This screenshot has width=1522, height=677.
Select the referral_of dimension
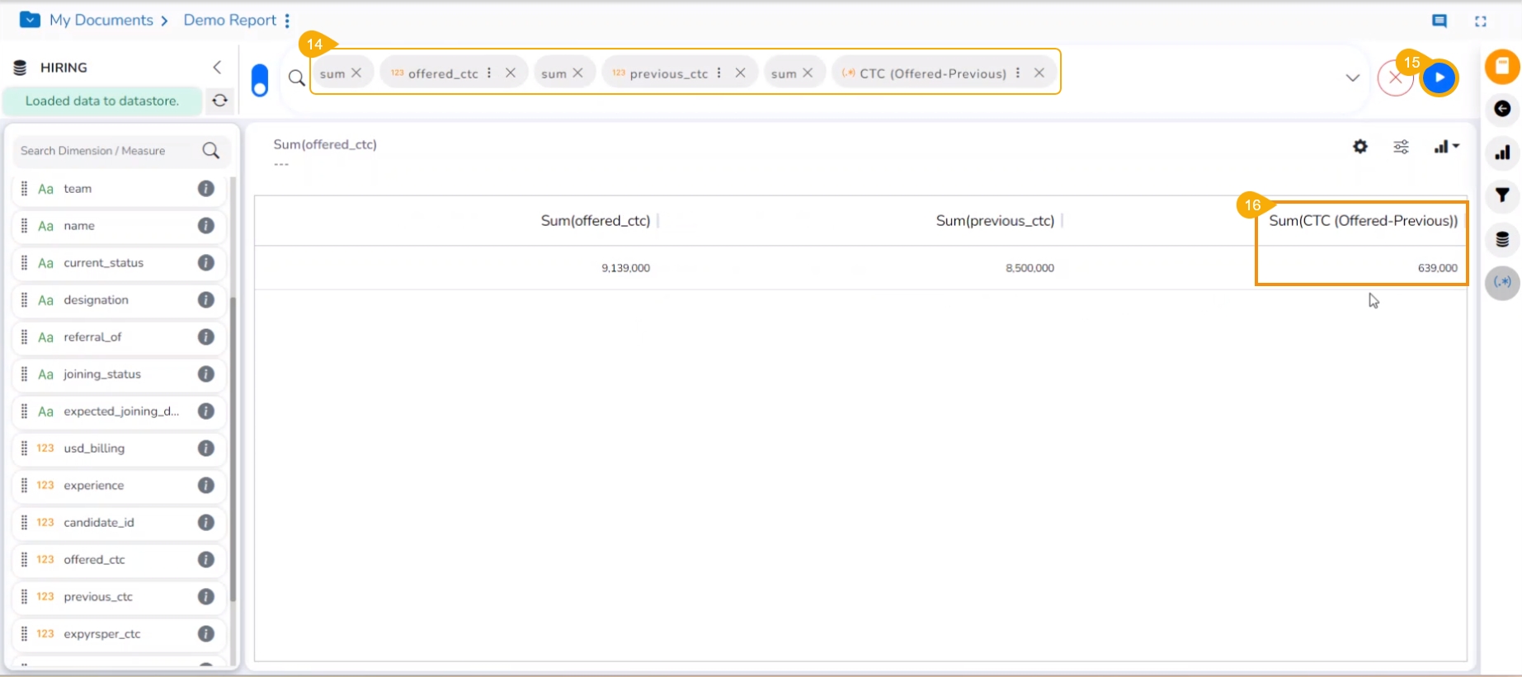119,337
